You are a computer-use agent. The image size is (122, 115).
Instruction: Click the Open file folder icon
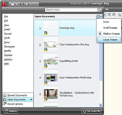pyautogui.click(x=17, y=4)
